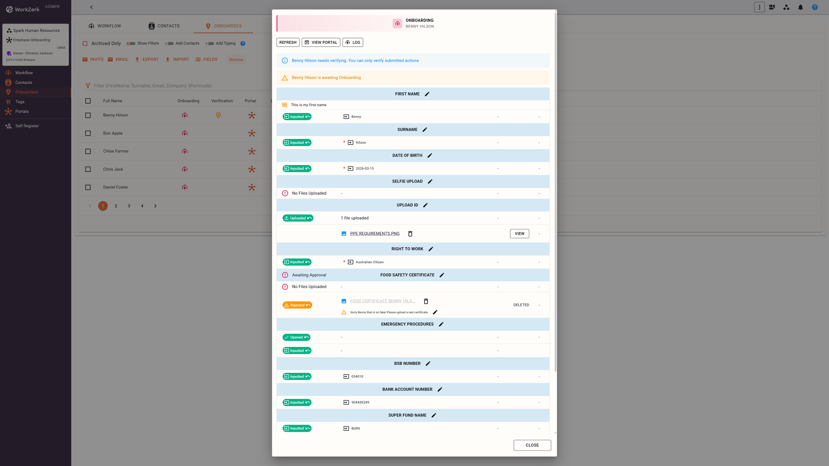This screenshot has height=466, width=829.
Task: Delete the PPE REQUIREMENTS.PNG file with the trash icon
Action: tap(410, 234)
